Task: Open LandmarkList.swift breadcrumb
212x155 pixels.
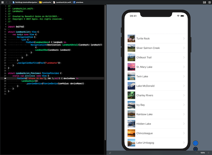Action: click(63, 2)
